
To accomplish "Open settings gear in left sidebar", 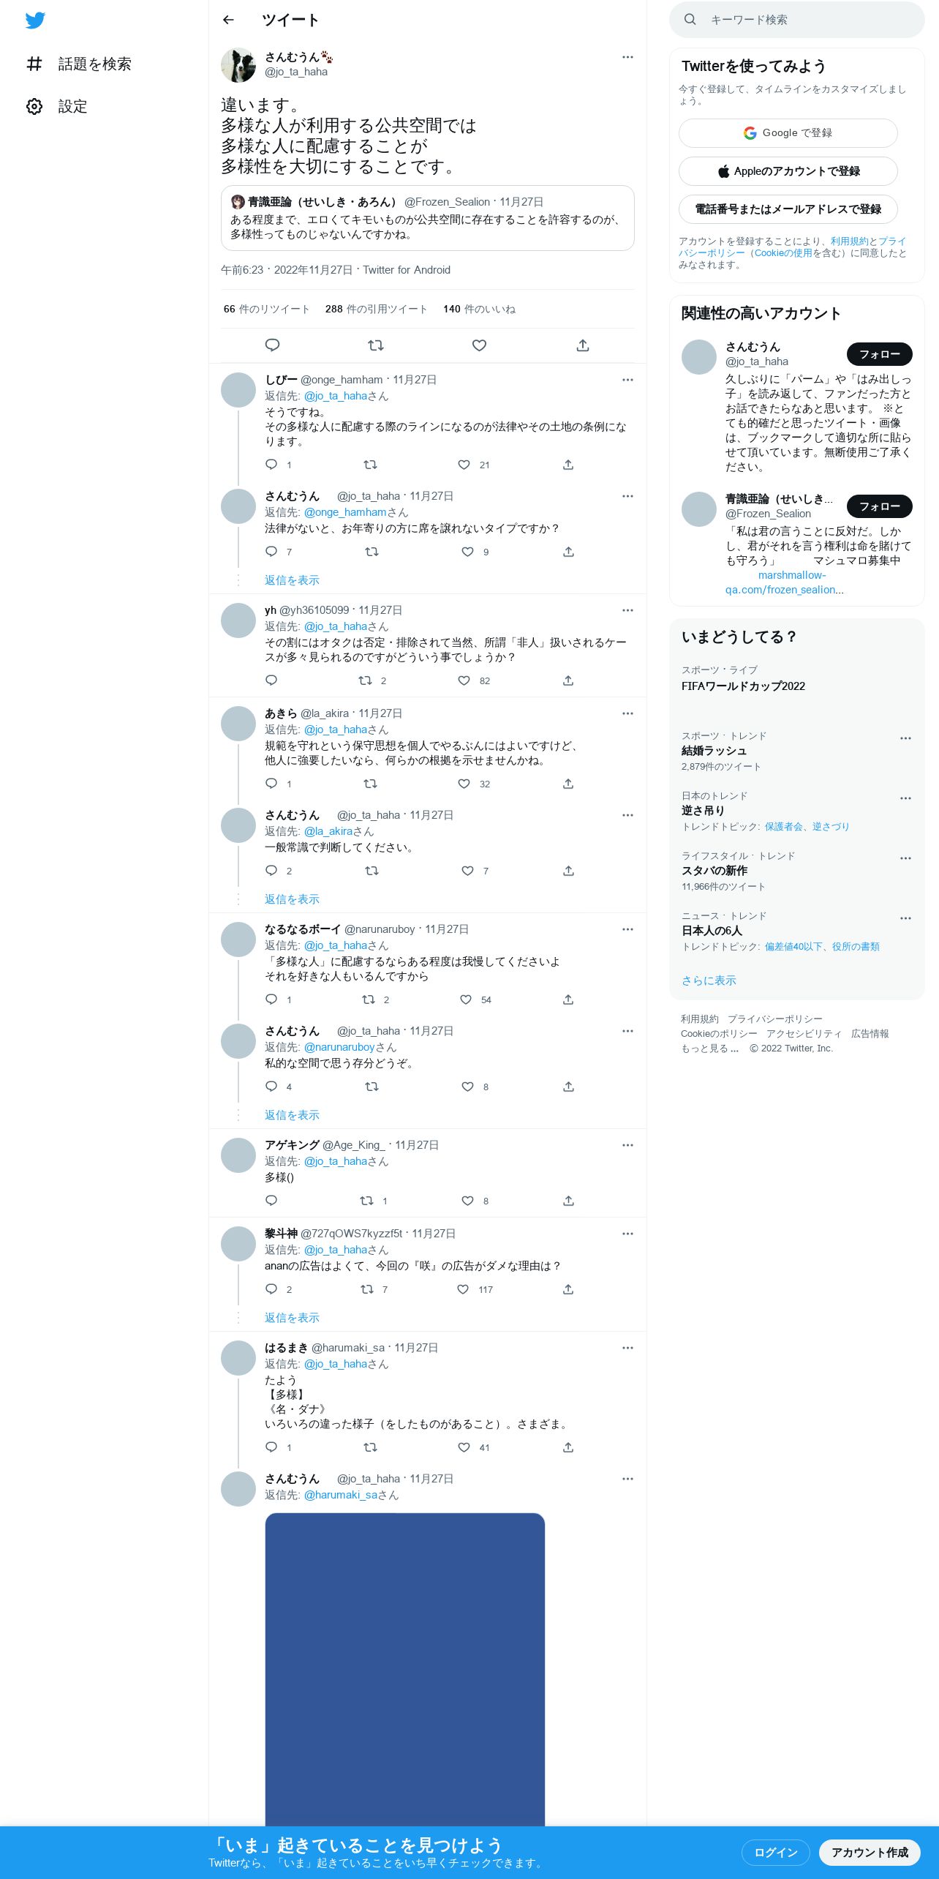I will pos(34,107).
